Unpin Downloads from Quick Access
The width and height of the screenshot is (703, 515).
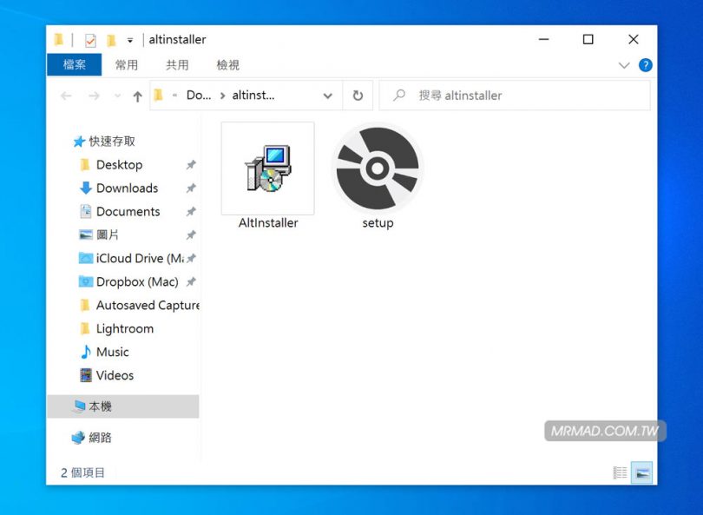tap(190, 188)
